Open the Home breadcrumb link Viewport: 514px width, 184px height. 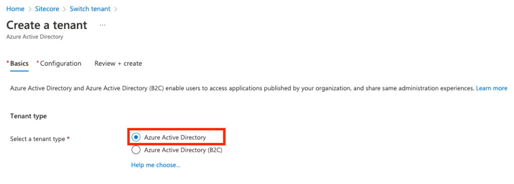pyautogui.click(x=16, y=9)
